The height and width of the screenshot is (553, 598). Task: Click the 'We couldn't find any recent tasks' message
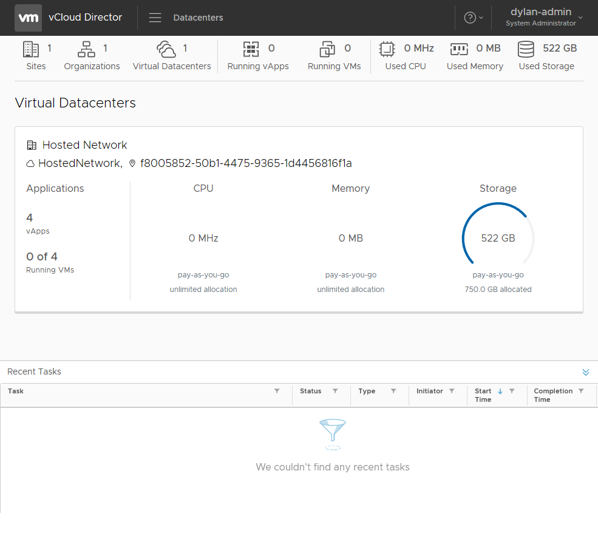pyautogui.click(x=333, y=467)
